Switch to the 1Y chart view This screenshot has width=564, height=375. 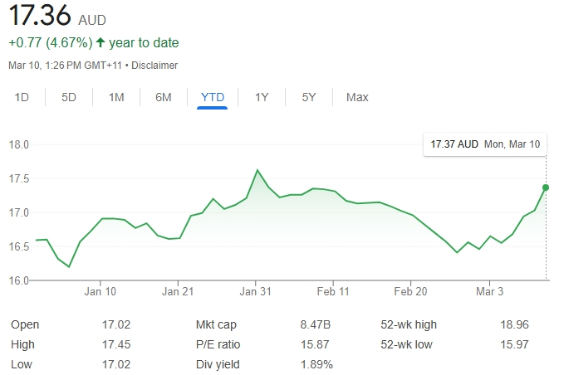[x=262, y=97]
